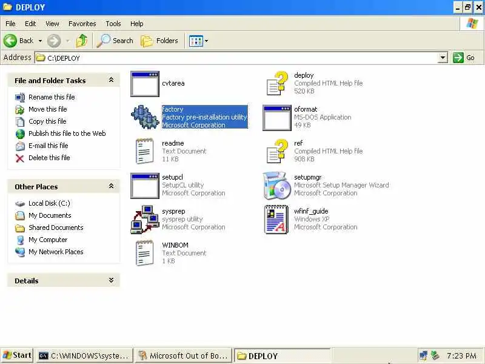Click the network connection tray icon
485x364 pixels.
click(423, 356)
